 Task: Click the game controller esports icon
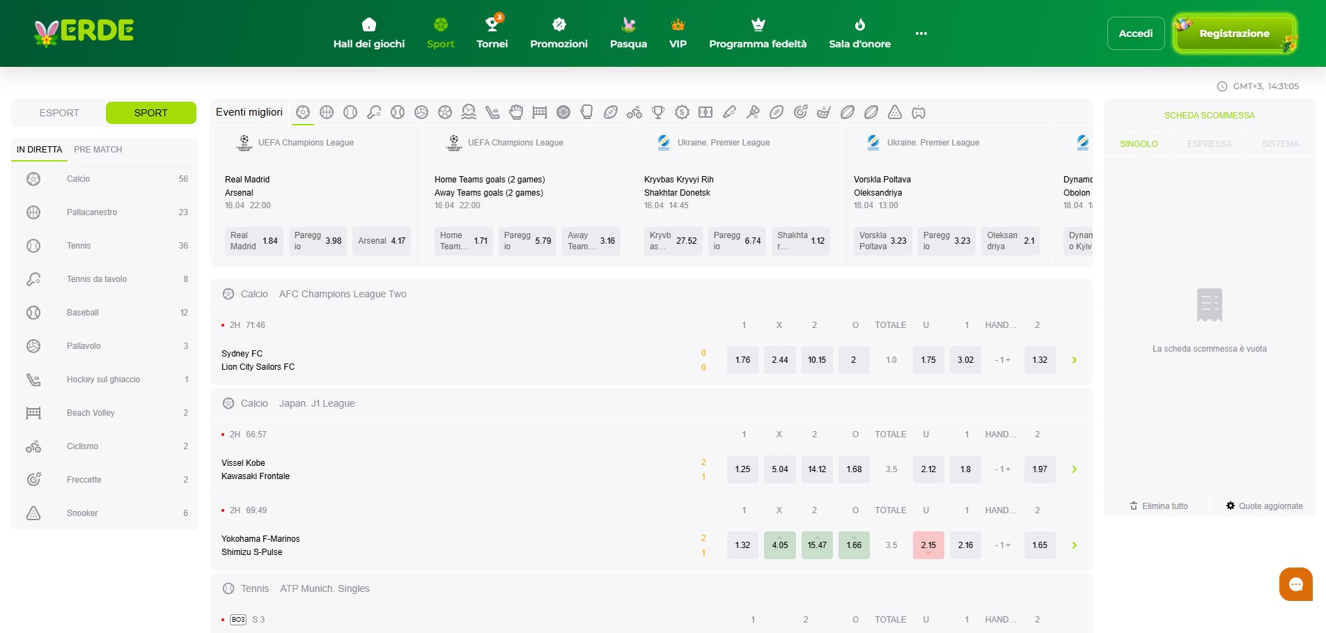coord(919,112)
